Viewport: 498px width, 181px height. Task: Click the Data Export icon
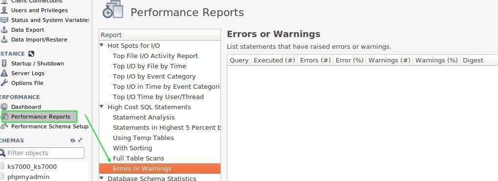click(4, 30)
